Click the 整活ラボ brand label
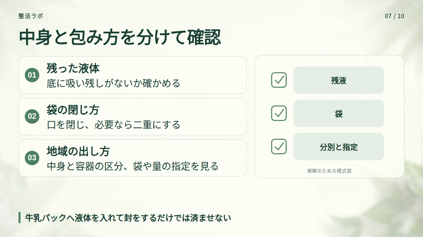423x237 pixels. pyautogui.click(x=31, y=16)
